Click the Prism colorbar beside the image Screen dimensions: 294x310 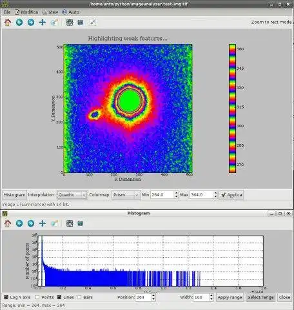coord(232,108)
